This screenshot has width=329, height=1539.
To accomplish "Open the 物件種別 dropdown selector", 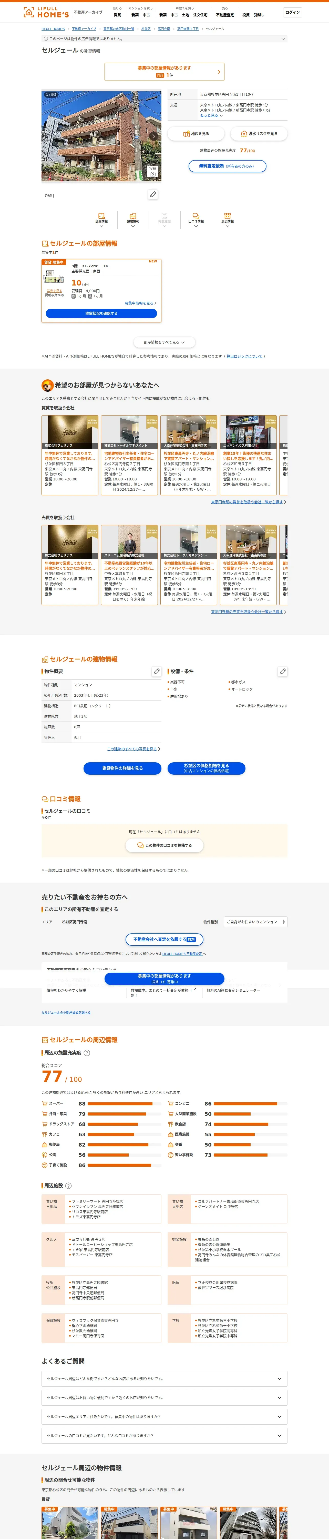I will (255, 922).
